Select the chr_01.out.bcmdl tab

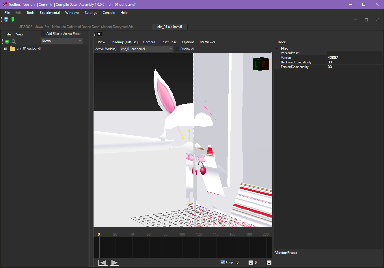(170, 27)
